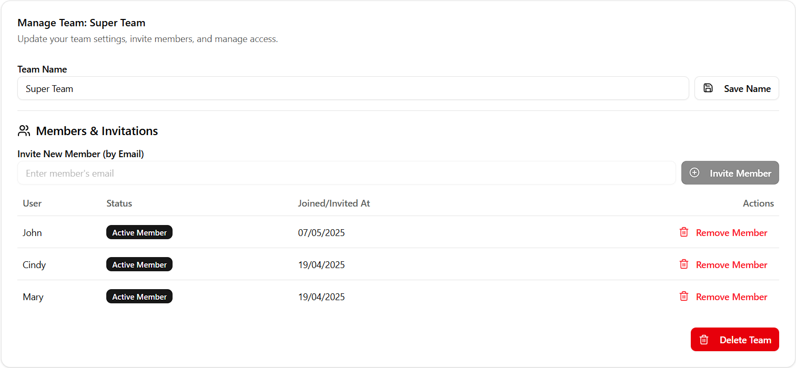
Task: Click Cindy's Active Member status badge
Action: tap(139, 264)
